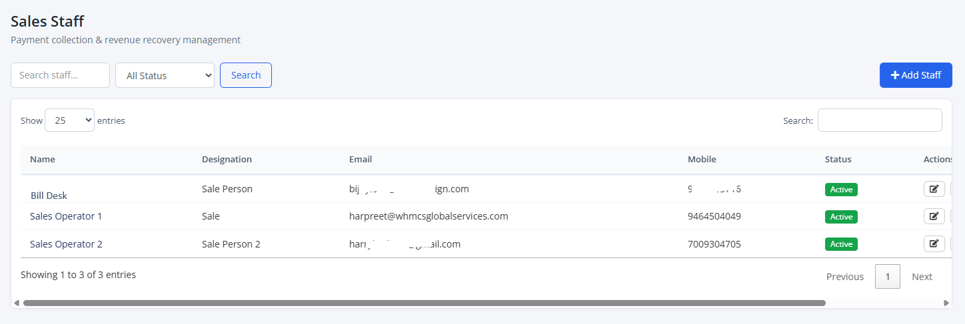Go to the Previous page
Screen dimensions: 965x324
point(845,277)
